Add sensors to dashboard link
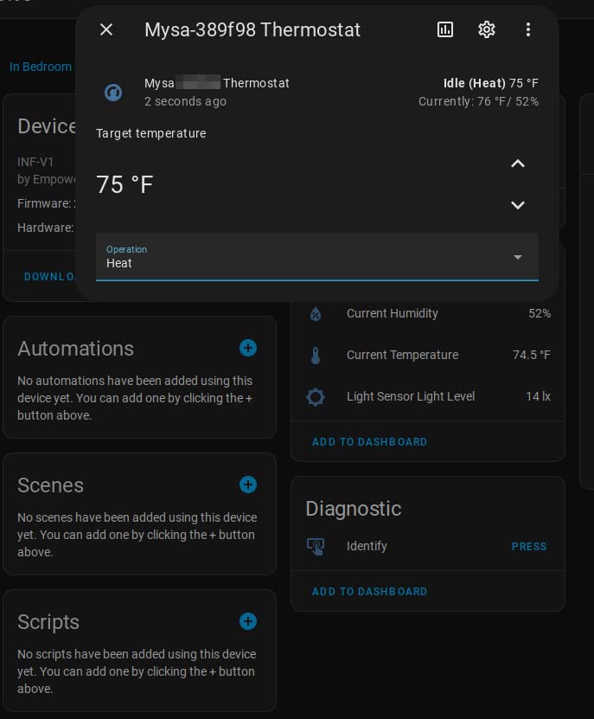 click(x=369, y=442)
